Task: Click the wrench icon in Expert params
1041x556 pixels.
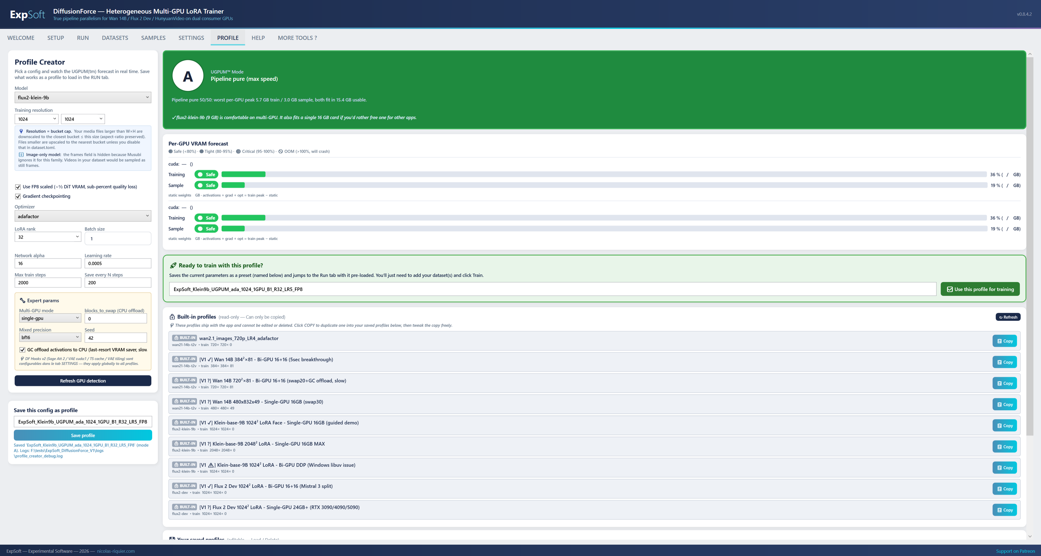Action: [x=22, y=300]
